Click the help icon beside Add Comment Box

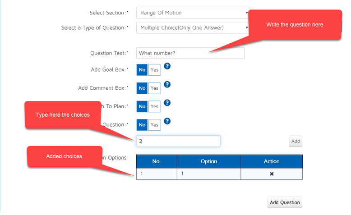pos(167,85)
